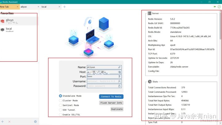
Task: Click the Server section icon
Action: (149, 13)
